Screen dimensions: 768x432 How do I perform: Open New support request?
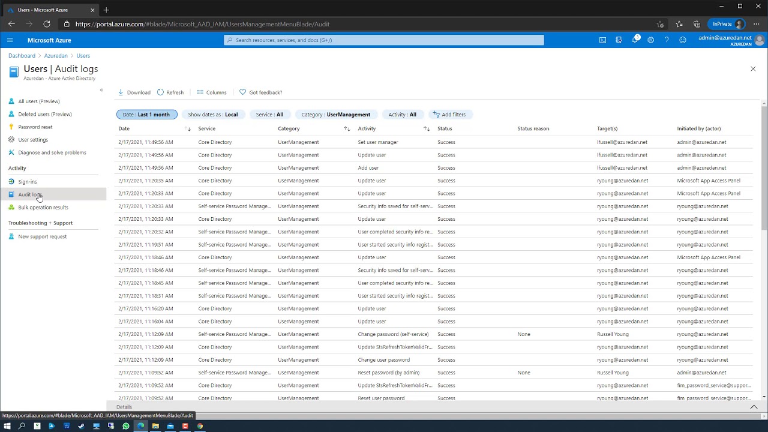(43, 236)
